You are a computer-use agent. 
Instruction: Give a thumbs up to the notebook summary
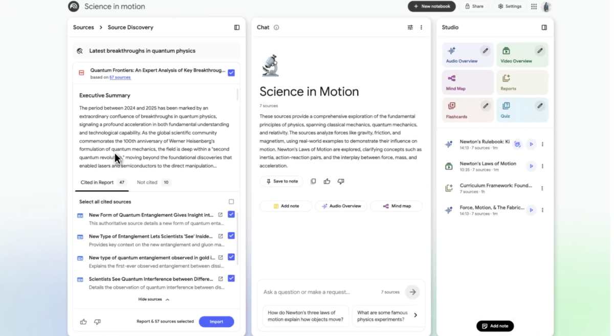tap(327, 181)
